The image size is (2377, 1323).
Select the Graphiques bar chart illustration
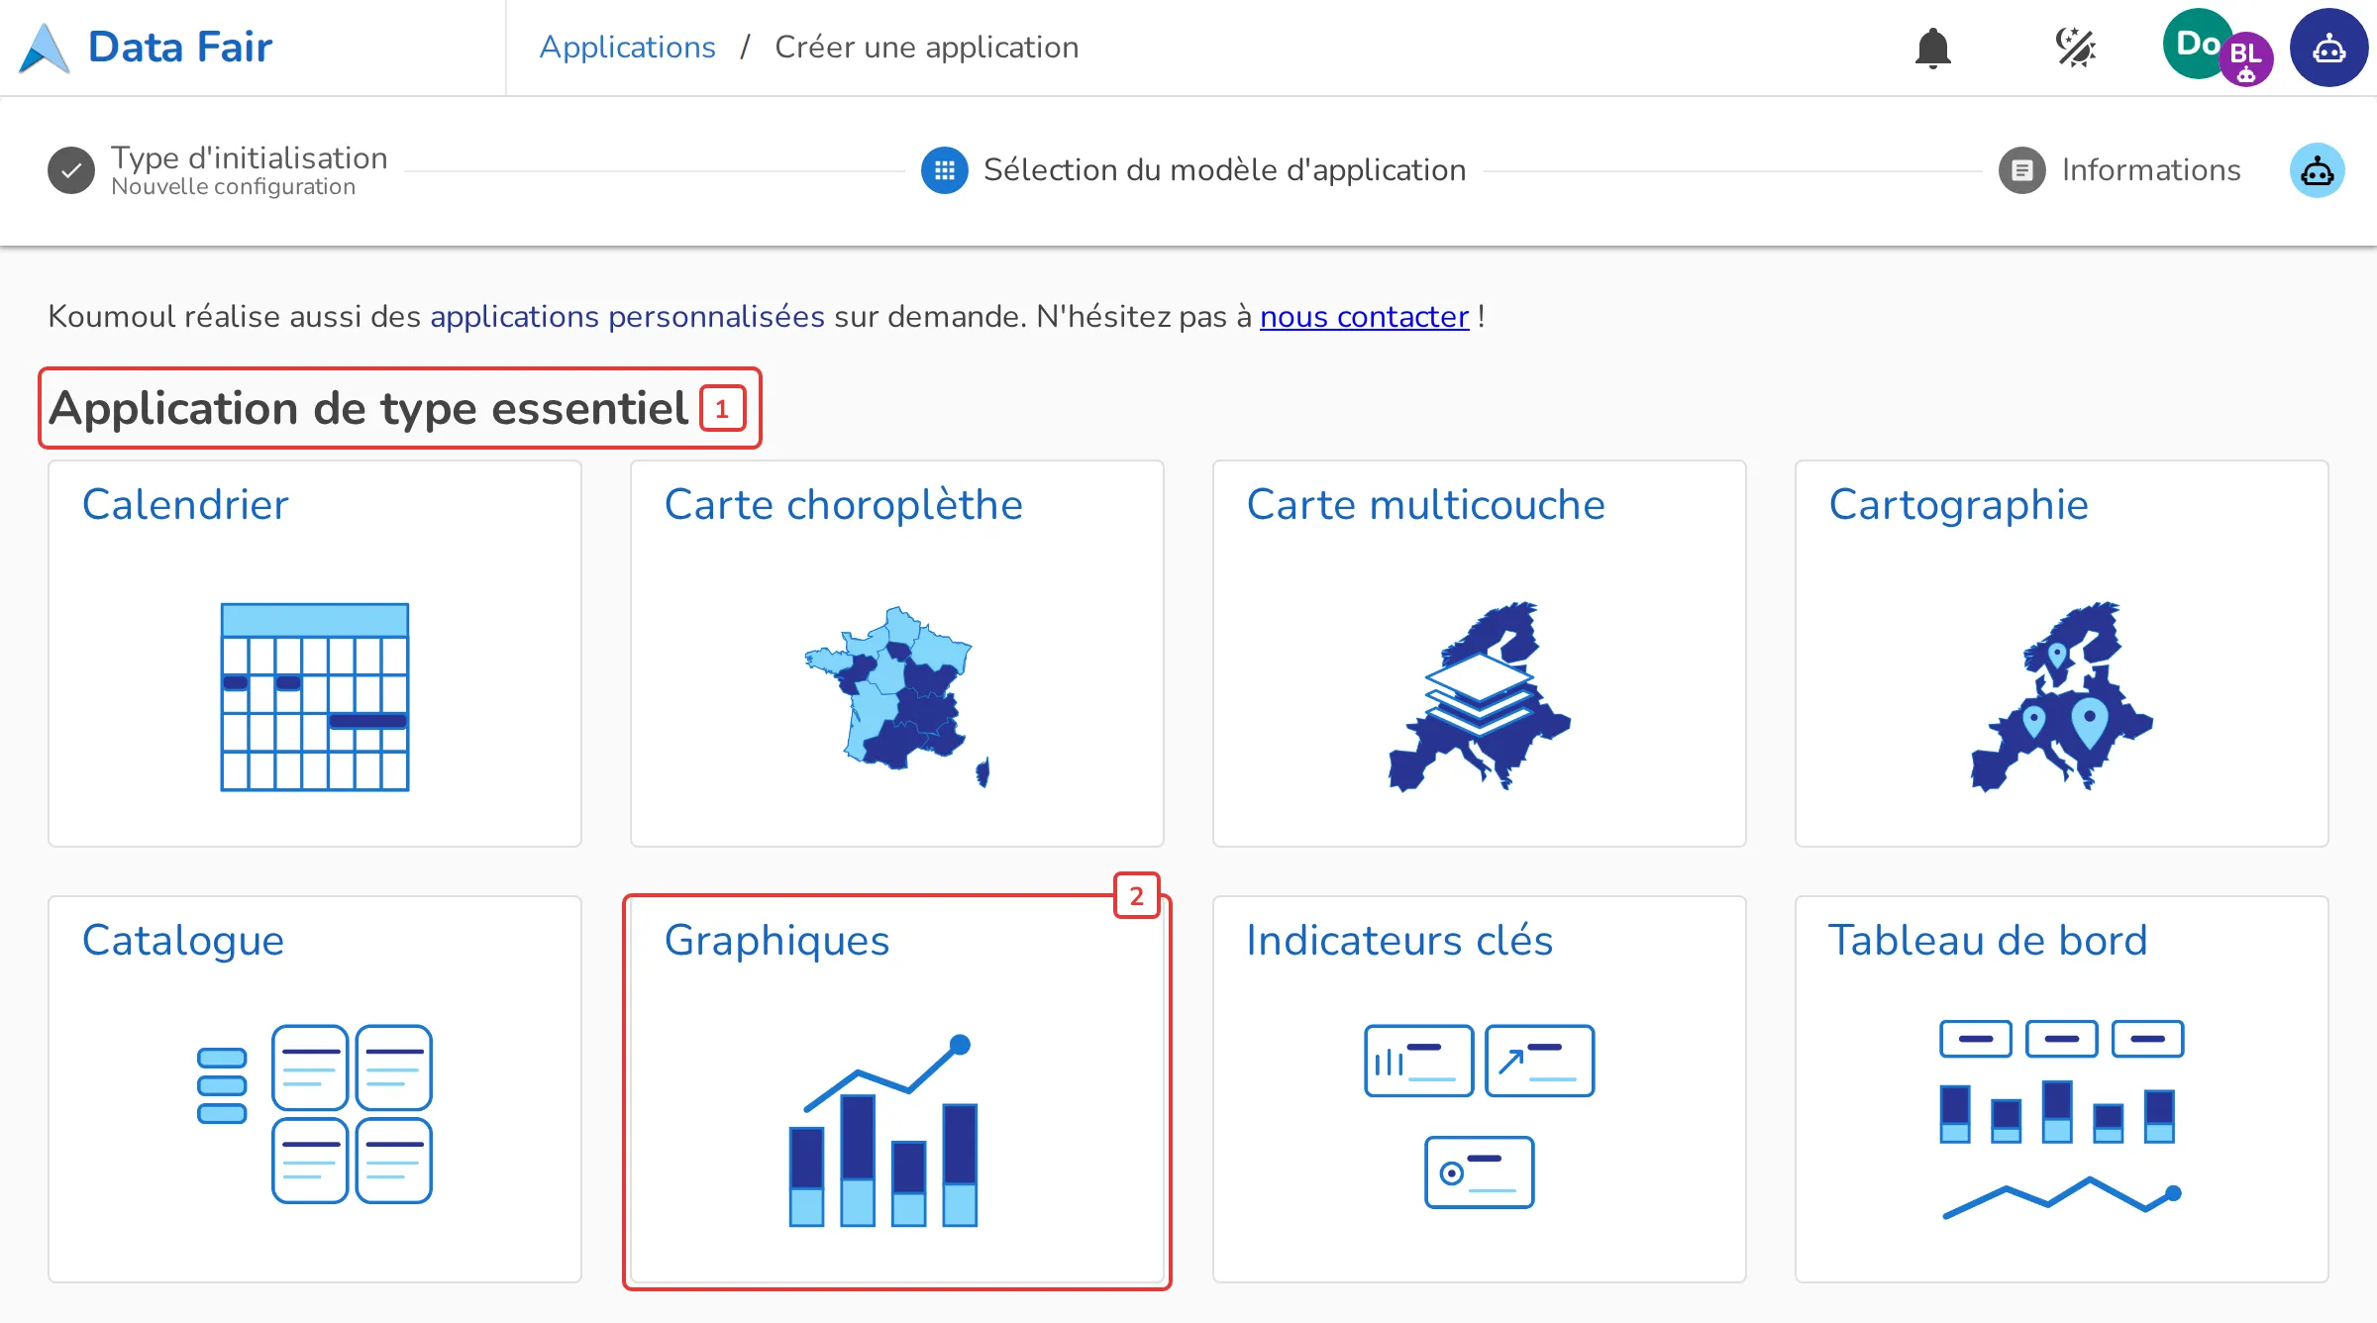(883, 1131)
